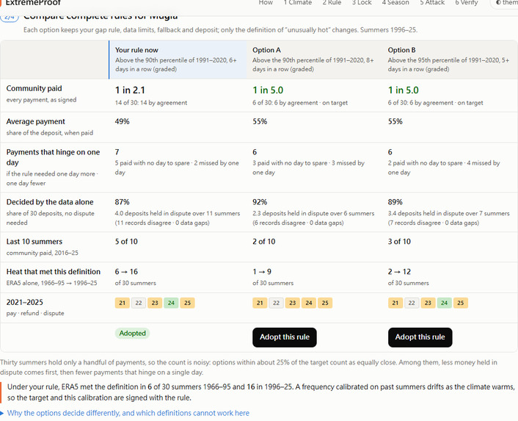Click Option A's green 1 in 5.0 value

pos(268,90)
